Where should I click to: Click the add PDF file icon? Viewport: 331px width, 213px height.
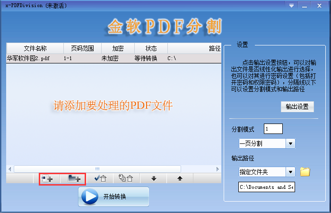click(x=47, y=178)
